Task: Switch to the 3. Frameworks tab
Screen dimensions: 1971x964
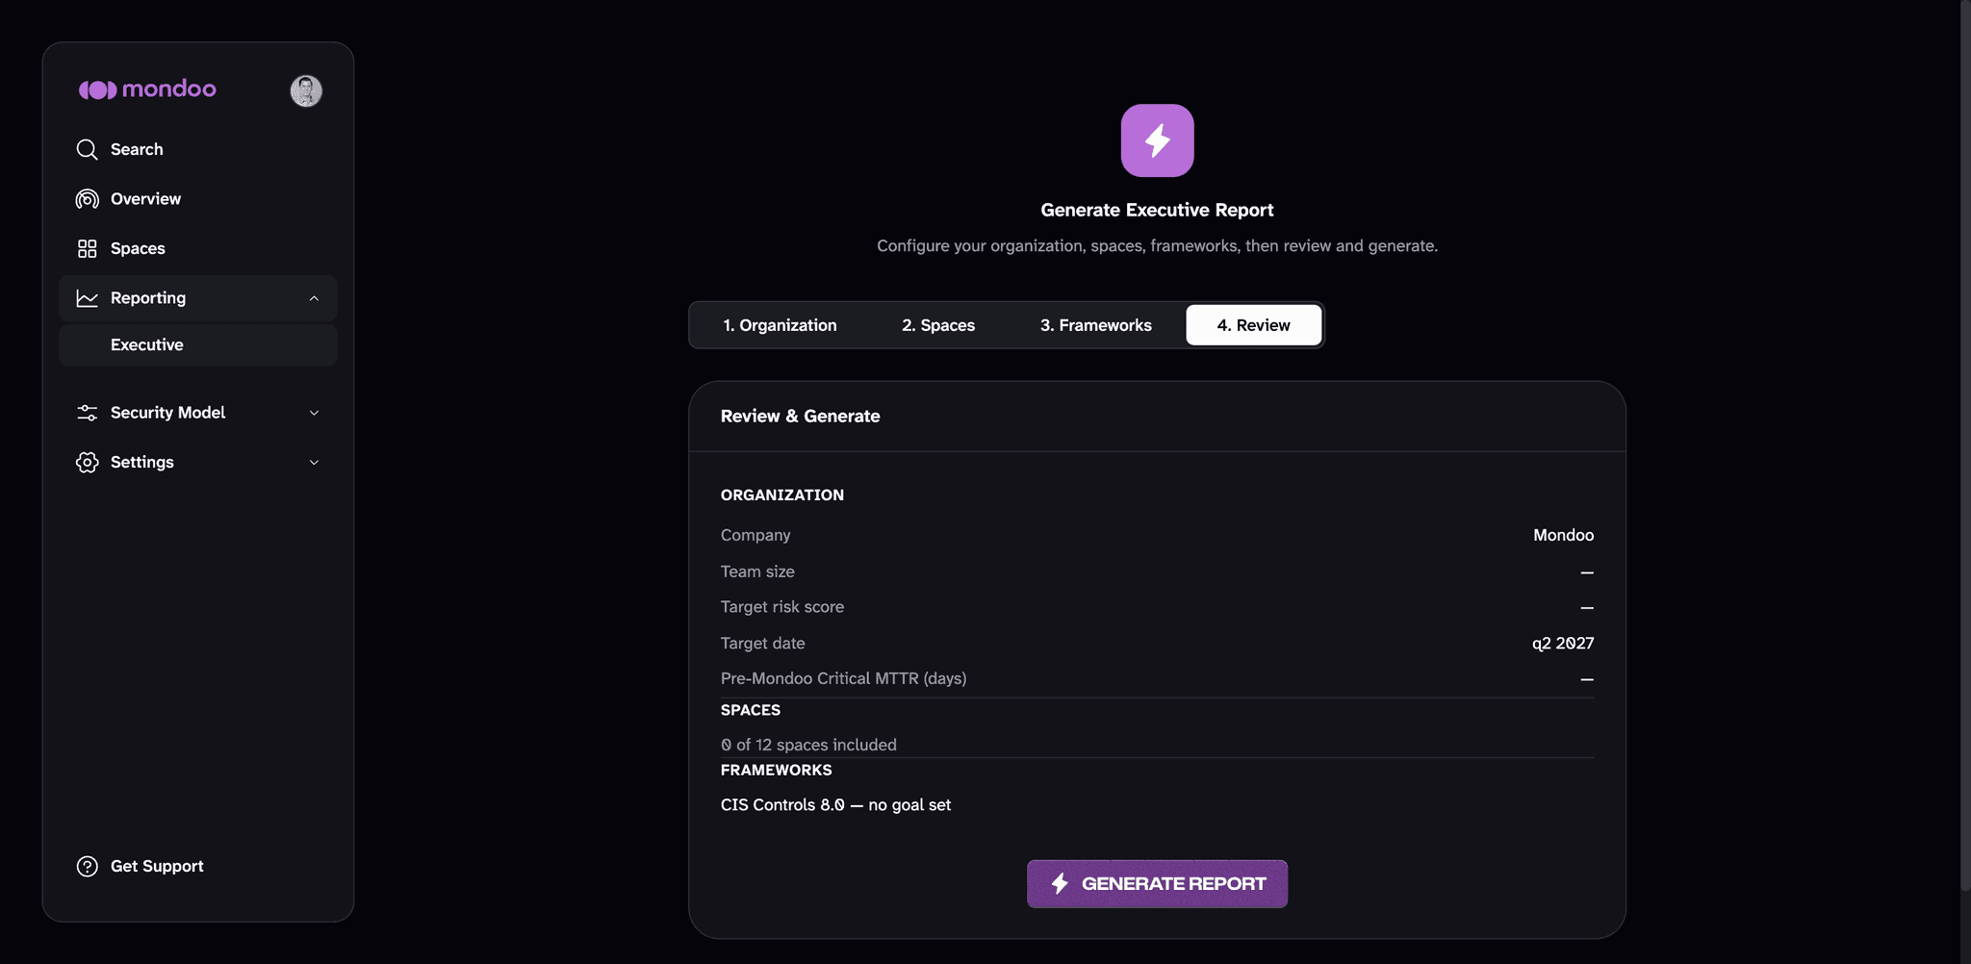Action: pyautogui.click(x=1095, y=325)
